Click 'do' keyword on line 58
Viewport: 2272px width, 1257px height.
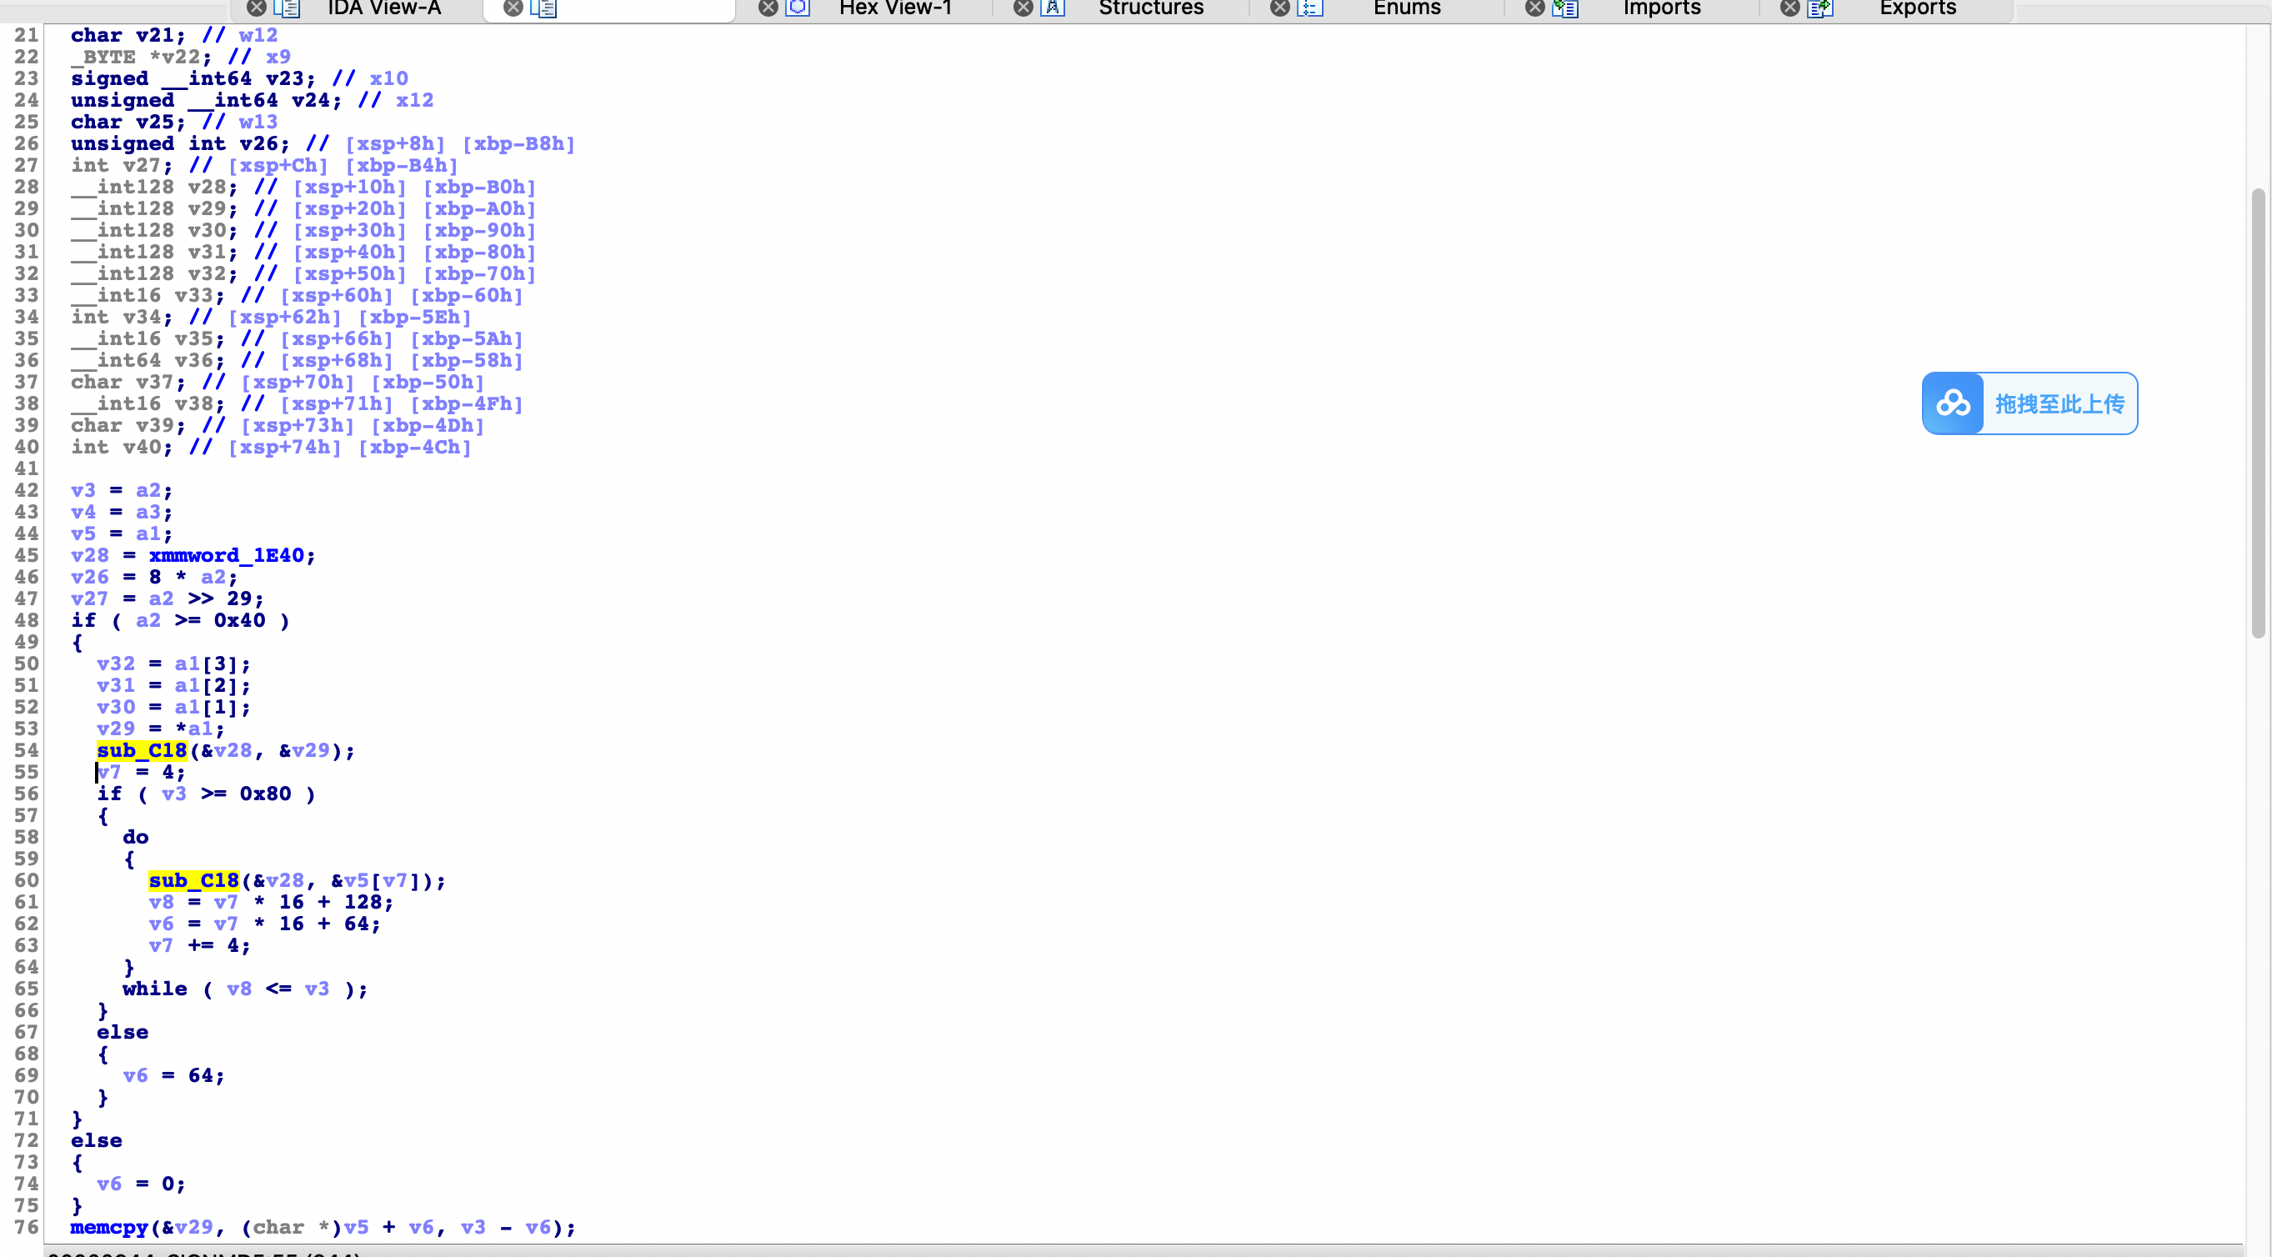(x=135, y=836)
